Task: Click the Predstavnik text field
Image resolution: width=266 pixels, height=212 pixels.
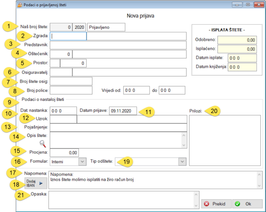Action: tap(118, 45)
